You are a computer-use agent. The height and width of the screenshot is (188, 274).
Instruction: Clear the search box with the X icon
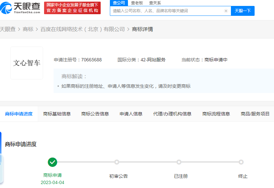click(x=226, y=11)
